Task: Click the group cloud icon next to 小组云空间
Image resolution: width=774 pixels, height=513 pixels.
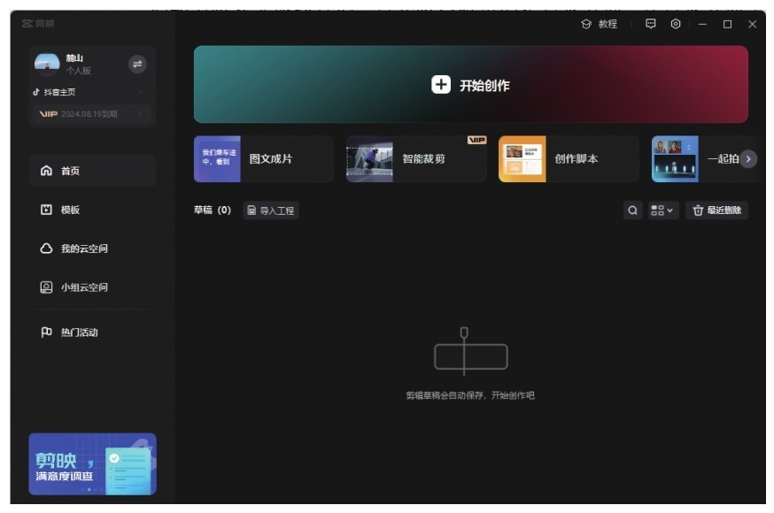Action: click(46, 287)
